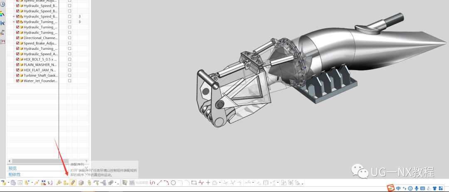
Task: Click the first assembly toolbar icon at far left
Action: (x=3, y=182)
